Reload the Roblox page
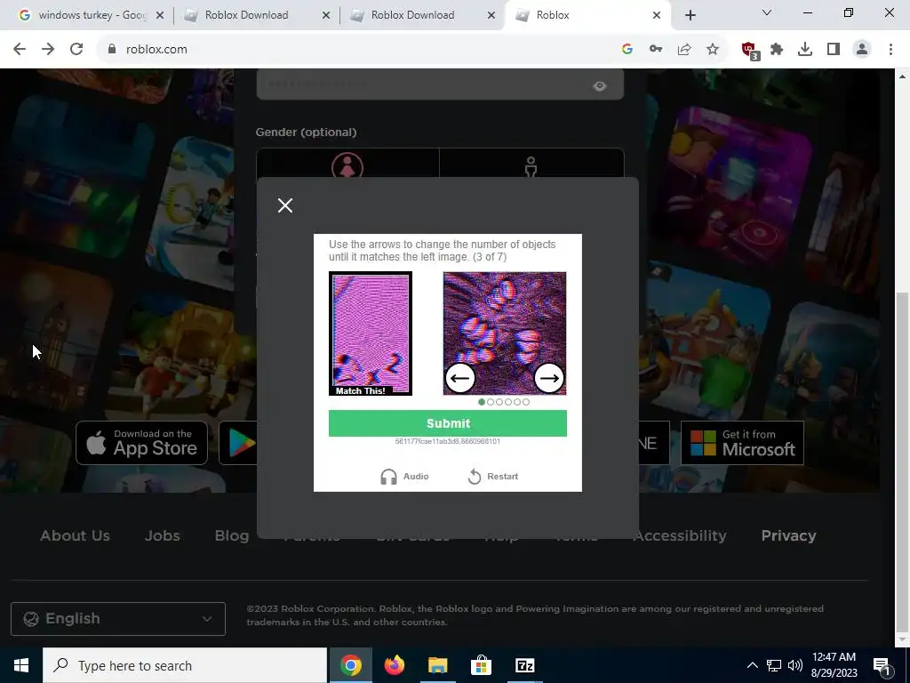Image resolution: width=910 pixels, height=683 pixels. click(76, 50)
